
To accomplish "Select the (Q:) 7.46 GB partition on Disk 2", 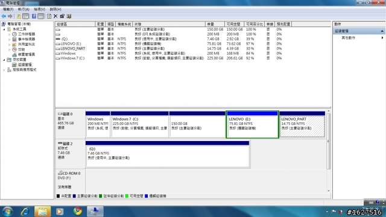I will tap(168, 154).
